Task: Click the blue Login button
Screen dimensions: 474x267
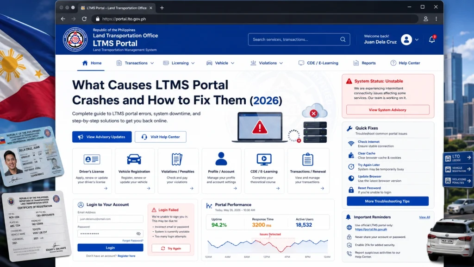Action: point(110,248)
